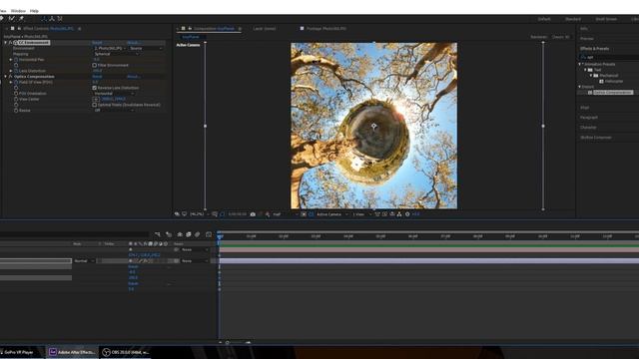The height and width of the screenshot is (359, 639).
Task: Select the Helicopter animation preset
Action: [x=614, y=81]
